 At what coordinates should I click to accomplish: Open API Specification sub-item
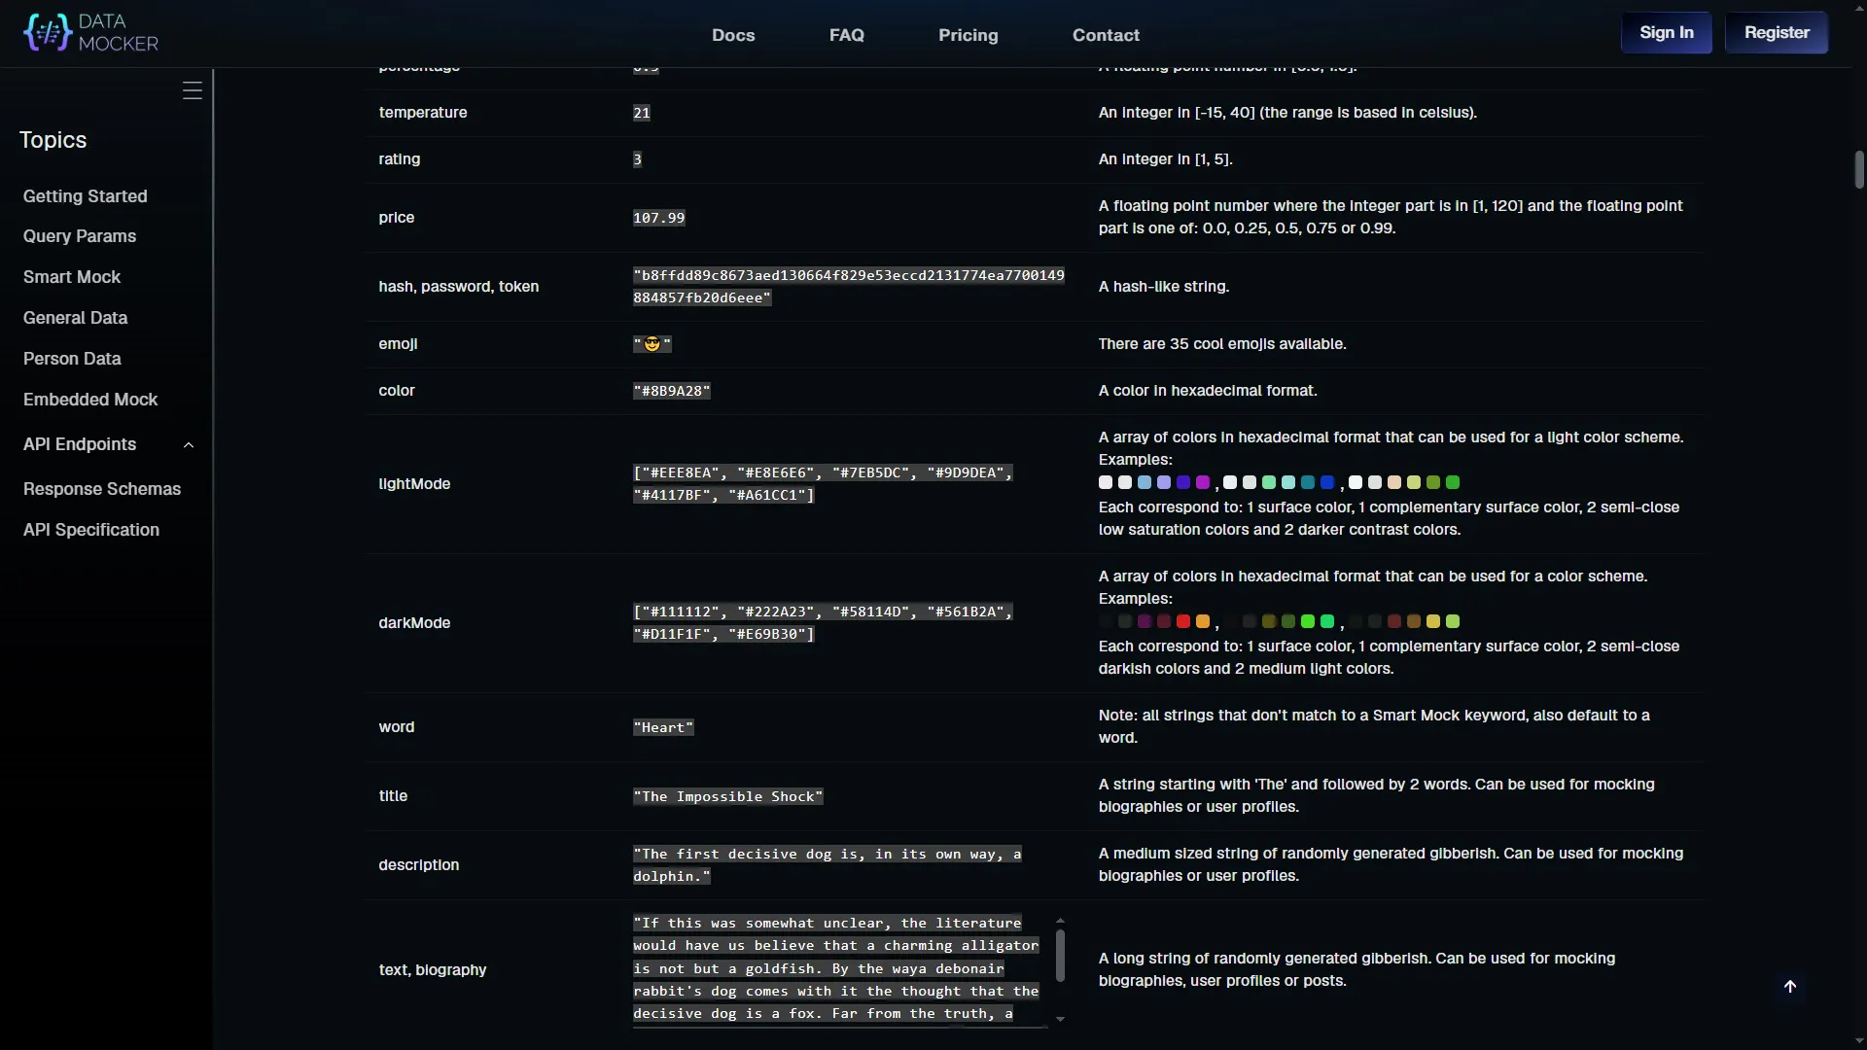click(91, 530)
